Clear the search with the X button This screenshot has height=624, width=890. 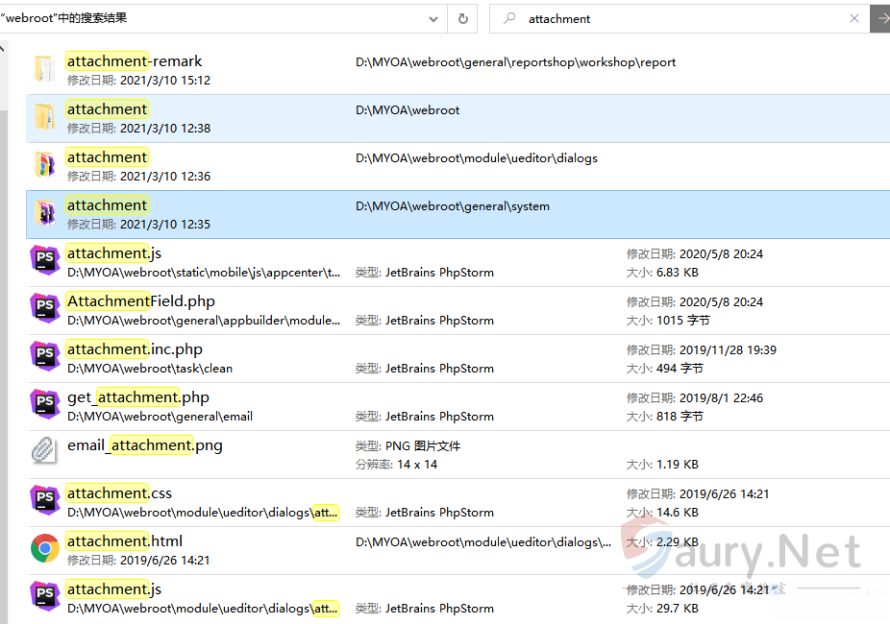click(x=853, y=18)
